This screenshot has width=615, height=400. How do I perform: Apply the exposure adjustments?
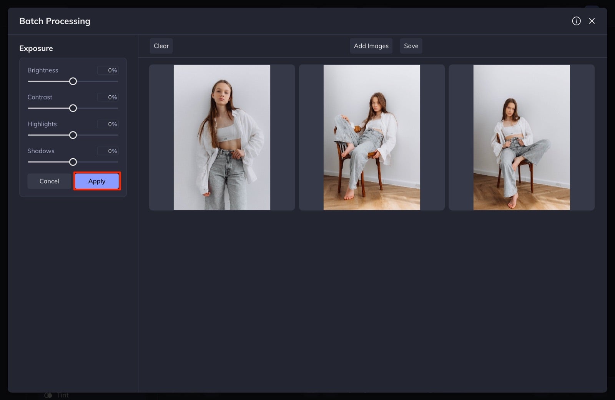coord(96,181)
